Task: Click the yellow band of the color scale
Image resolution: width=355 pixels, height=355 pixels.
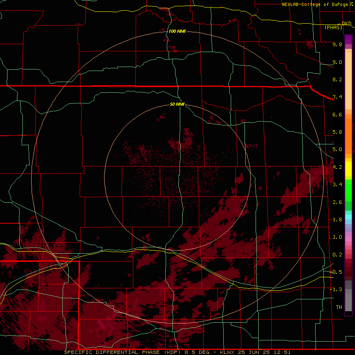Action: [x=348, y=169]
